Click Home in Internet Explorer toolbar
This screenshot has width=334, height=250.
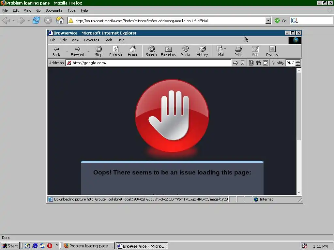132,51
